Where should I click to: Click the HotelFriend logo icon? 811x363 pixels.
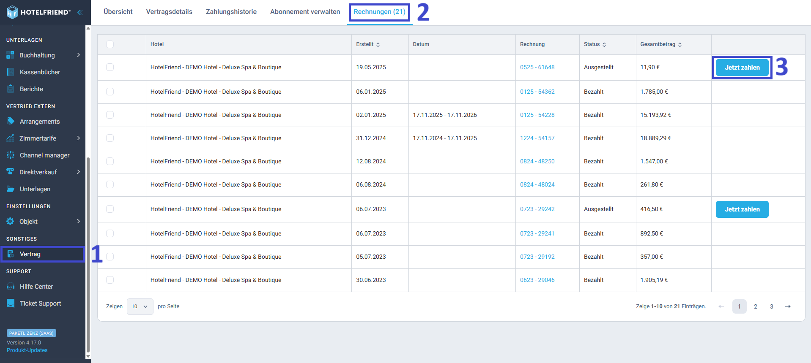point(12,12)
